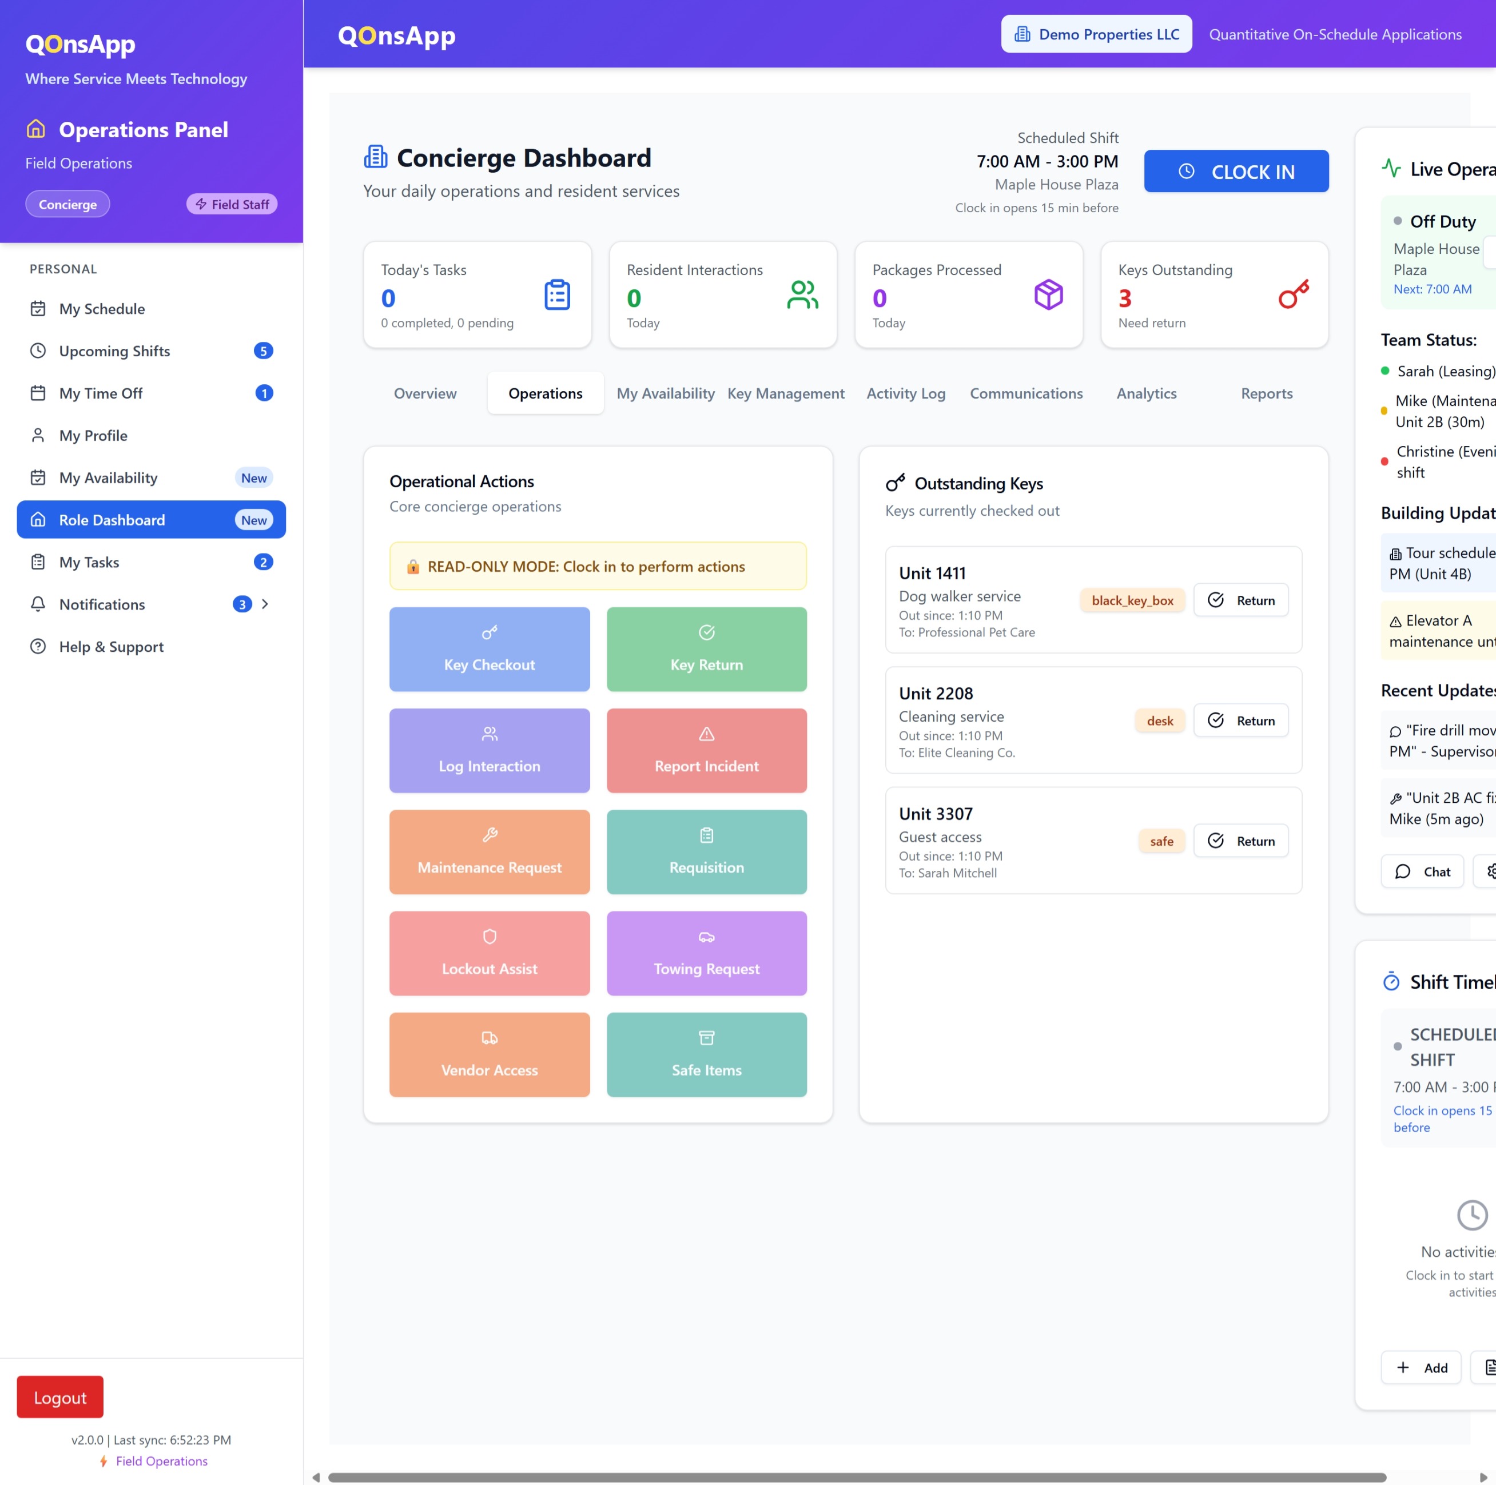1496x1485 pixels.
Task: Click Return for Unit 2208 key
Action: (x=1240, y=721)
